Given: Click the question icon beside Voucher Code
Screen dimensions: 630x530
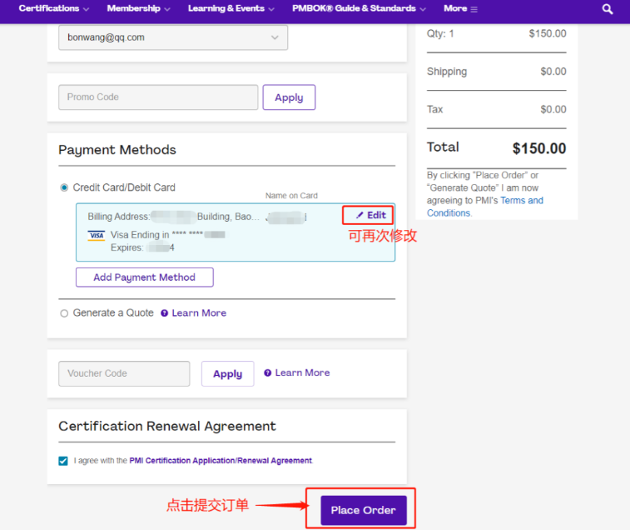Looking at the screenshot, I should click(267, 373).
